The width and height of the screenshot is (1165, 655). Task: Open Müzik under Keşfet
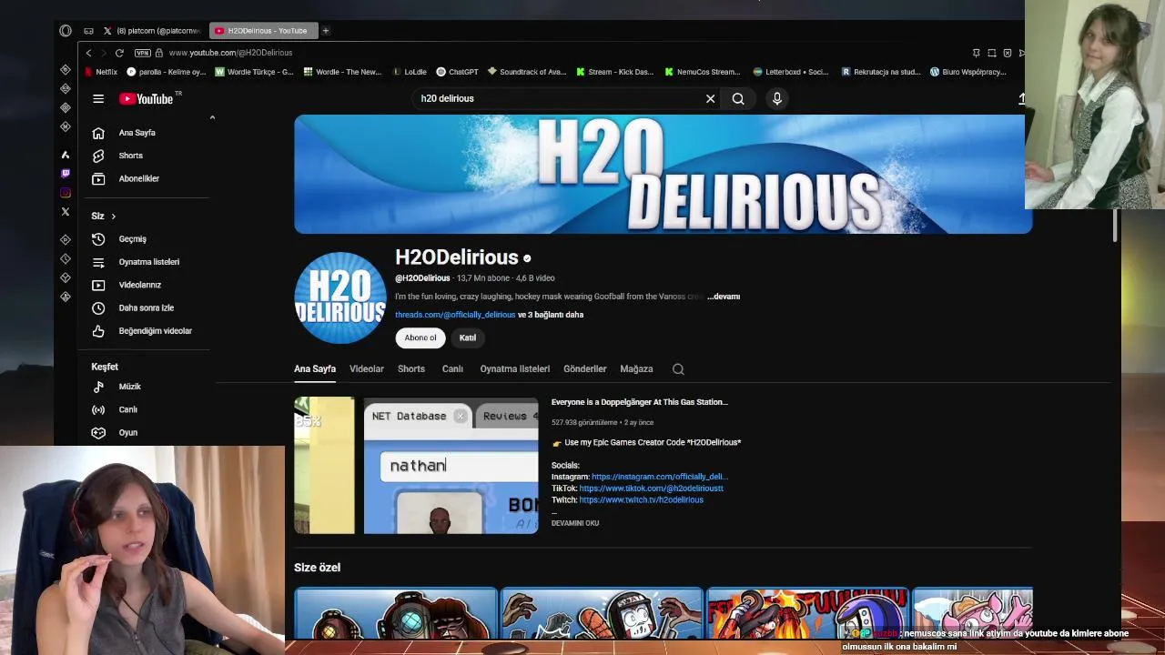point(129,387)
